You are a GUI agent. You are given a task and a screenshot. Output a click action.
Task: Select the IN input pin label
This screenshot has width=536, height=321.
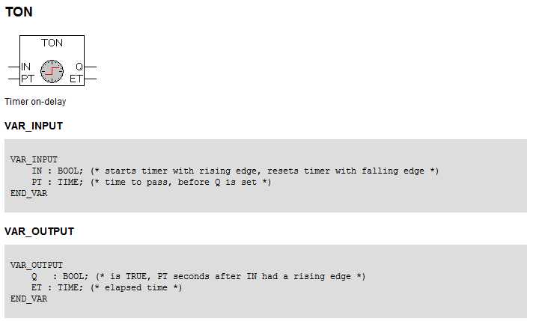[x=26, y=67]
